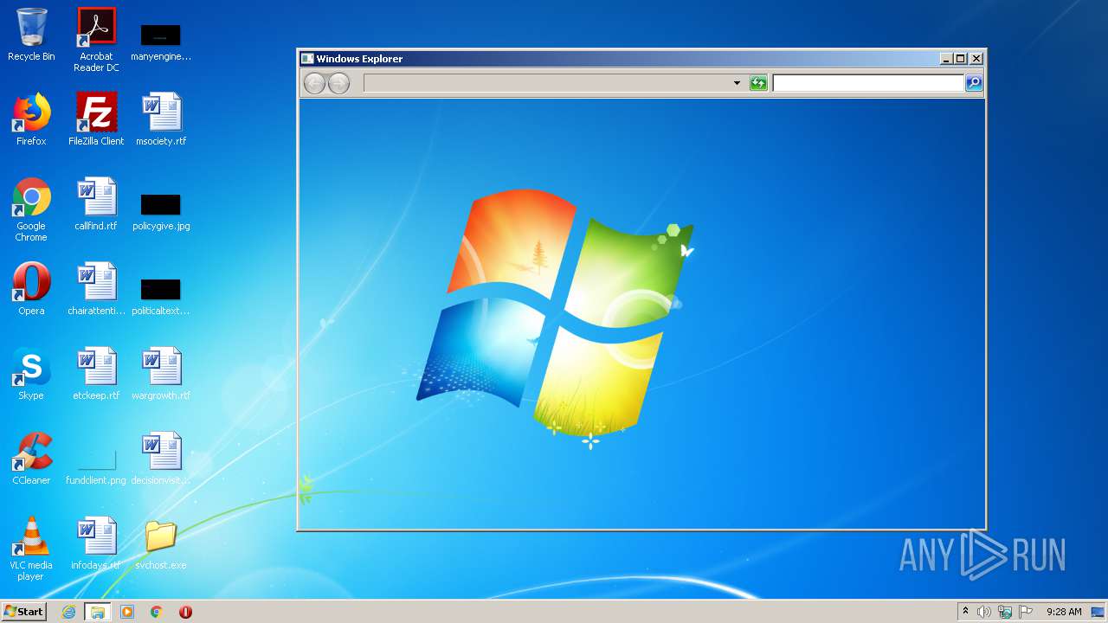This screenshot has height=623, width=1108.
Task: Select the fundclient.png file
Action: 96,467
